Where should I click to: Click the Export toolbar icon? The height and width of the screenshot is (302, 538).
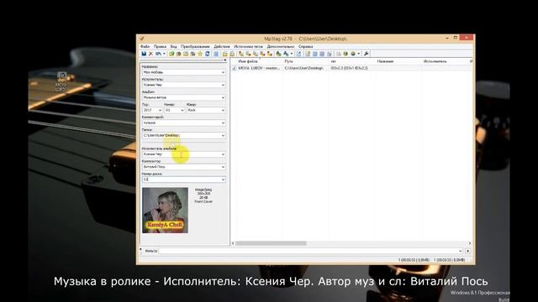point(299,54)
